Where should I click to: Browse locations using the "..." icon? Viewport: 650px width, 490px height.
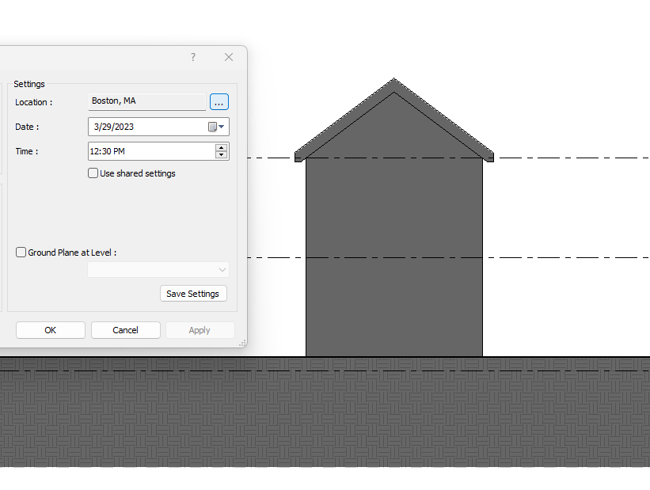tap(219, 101)
